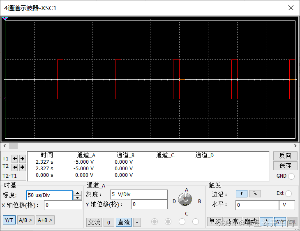Image resolution: width=300 pixels, height=231 pixels.
Task: Click T2-T1 row 通道_A value 0.000 V
Action: (84, 175)
